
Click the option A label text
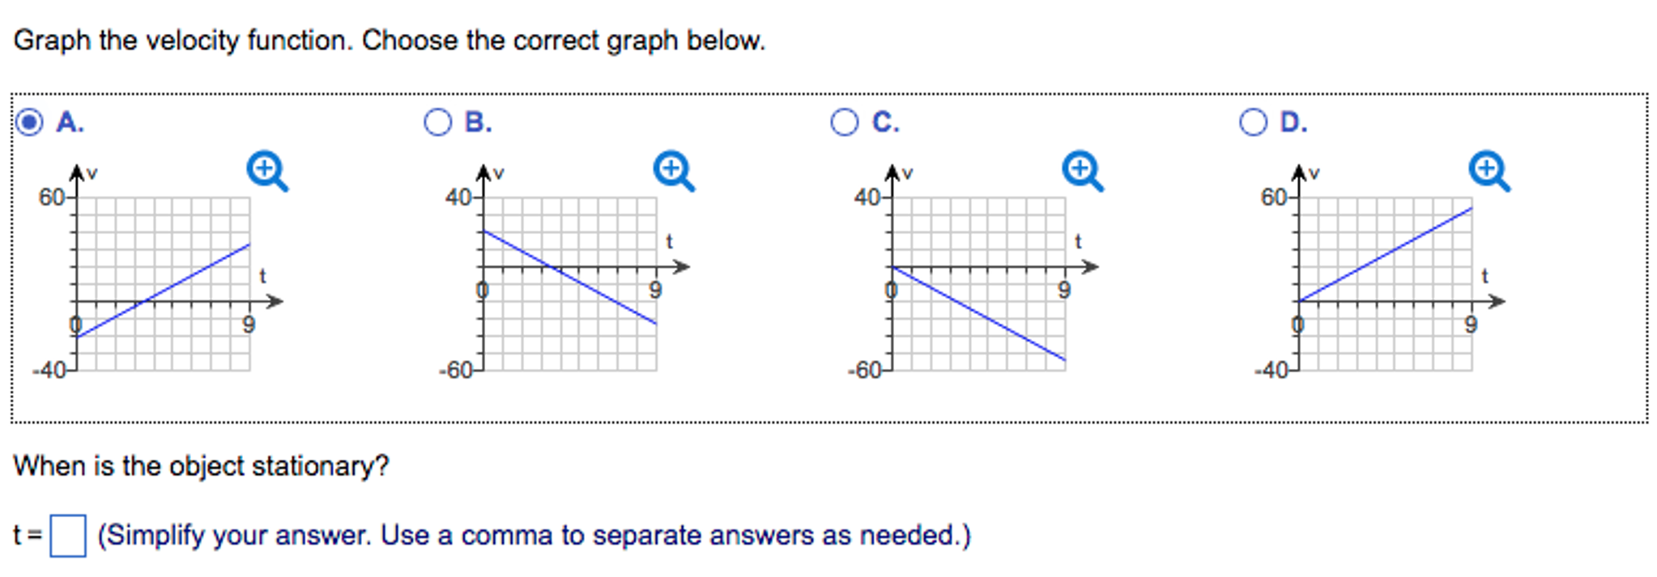pos(70,123)
